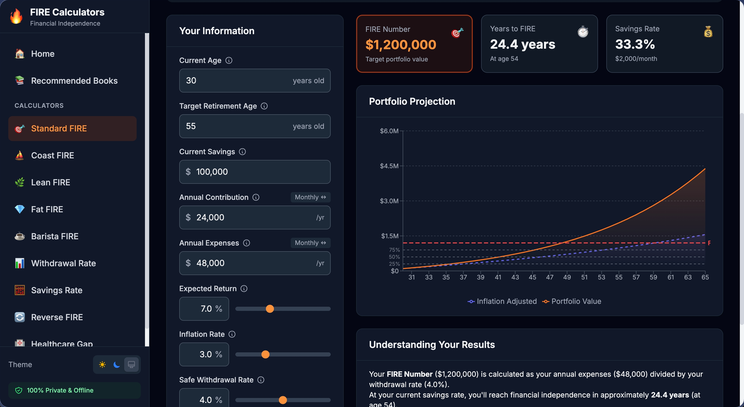The width and height of the screenshot is (744, 407).
Task: Open the Current Age info tooltip
Action: 229,60
